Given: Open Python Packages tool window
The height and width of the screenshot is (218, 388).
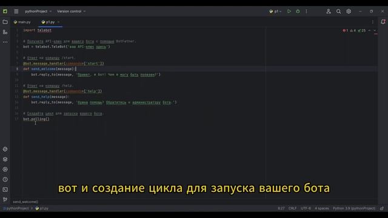Looking at the screenshot, I should point(5,150).
